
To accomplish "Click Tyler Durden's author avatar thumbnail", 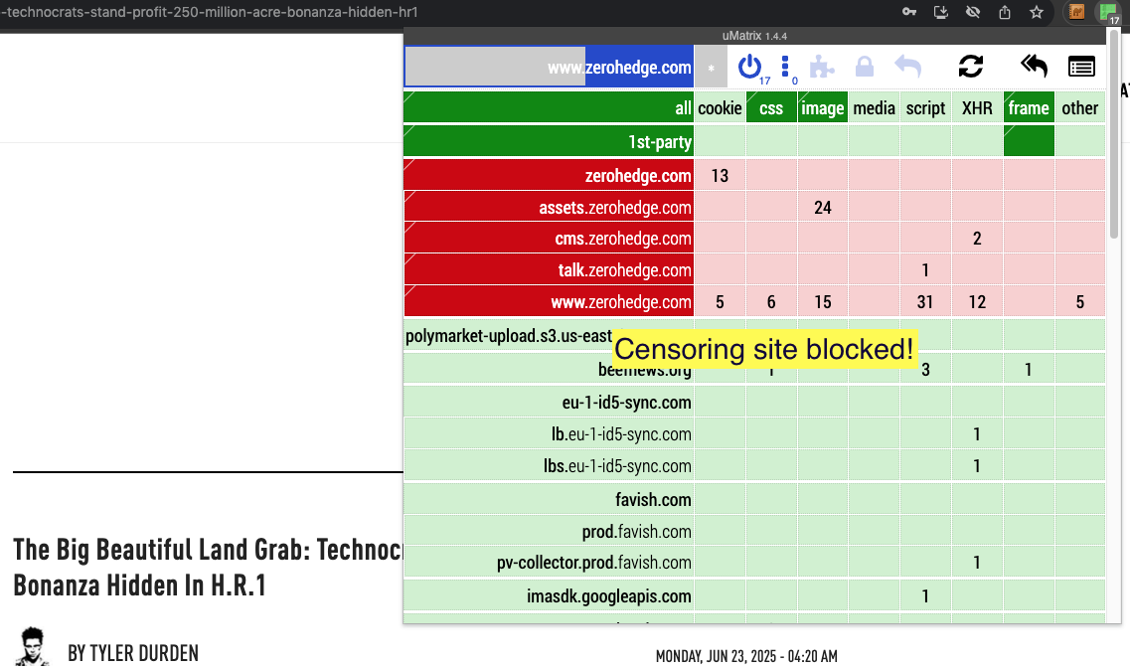I will [33, 646].
